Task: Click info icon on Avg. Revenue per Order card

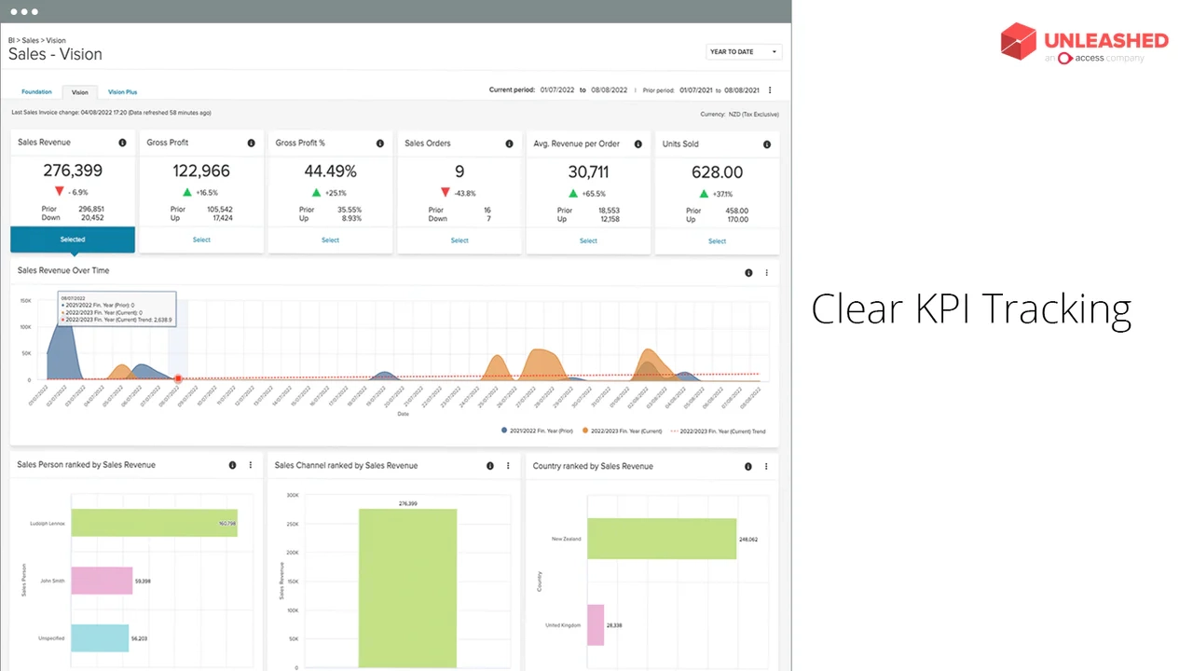Action: [x=638, y=144]
